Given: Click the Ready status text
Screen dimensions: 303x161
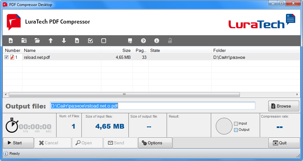Looking at the screenshot, I should tap(15, 153).
